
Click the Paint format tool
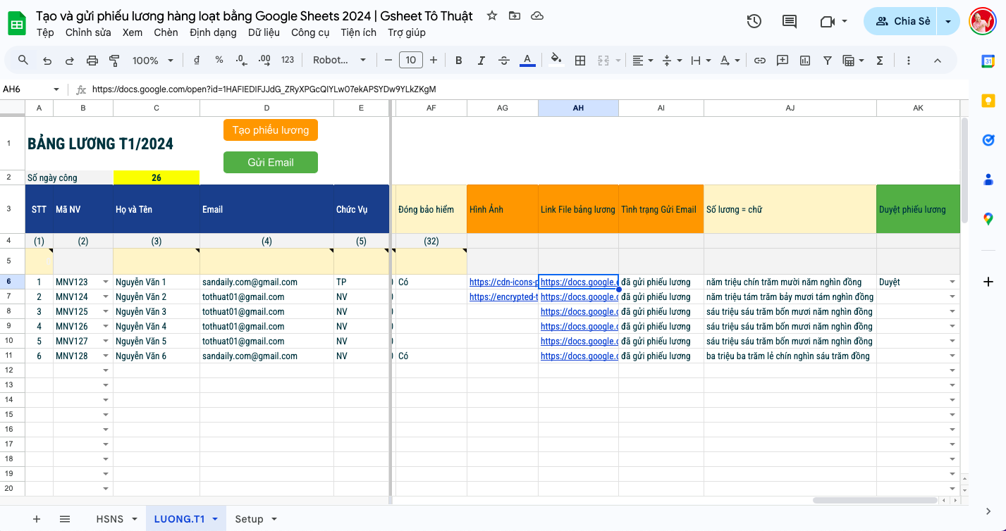[114, 60]
